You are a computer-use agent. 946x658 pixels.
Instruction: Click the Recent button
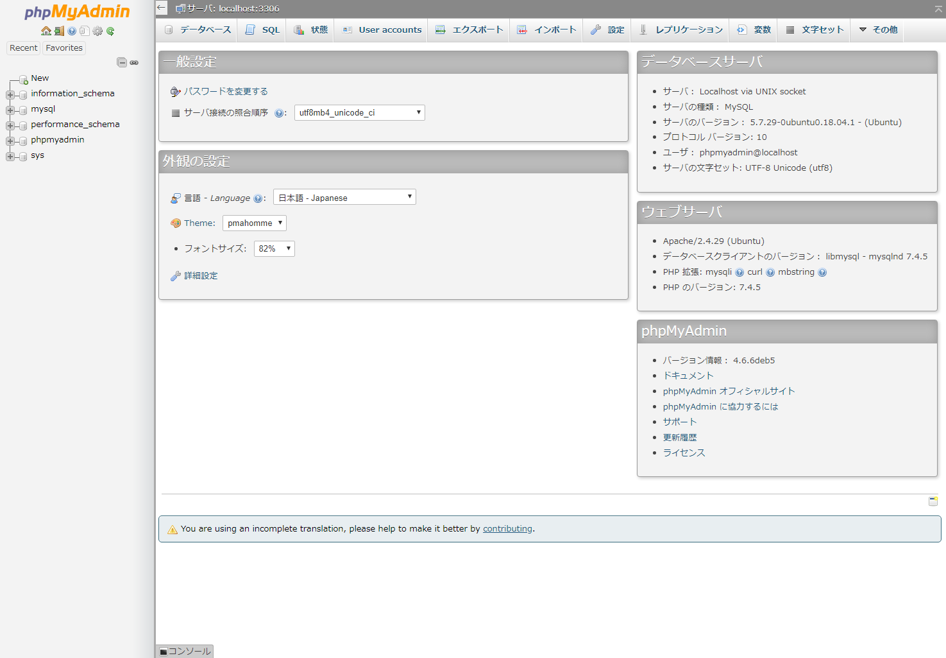[x=24, y=48]
